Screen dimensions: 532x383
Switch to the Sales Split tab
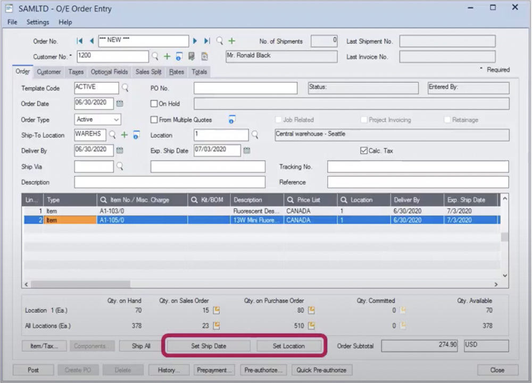click(148, 72)
